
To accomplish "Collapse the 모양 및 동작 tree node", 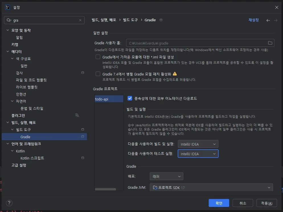I will point(8,30).
